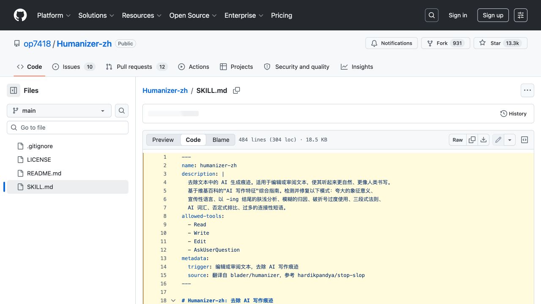Click the LICENSE file icon
The image size is (541, 304).
pos(20,160)
